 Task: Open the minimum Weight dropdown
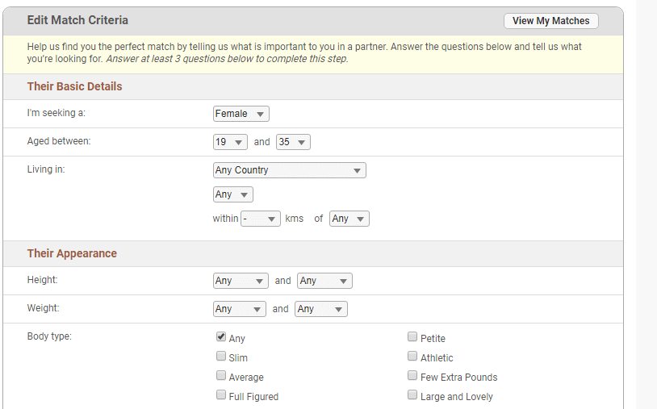coord(239,309)
